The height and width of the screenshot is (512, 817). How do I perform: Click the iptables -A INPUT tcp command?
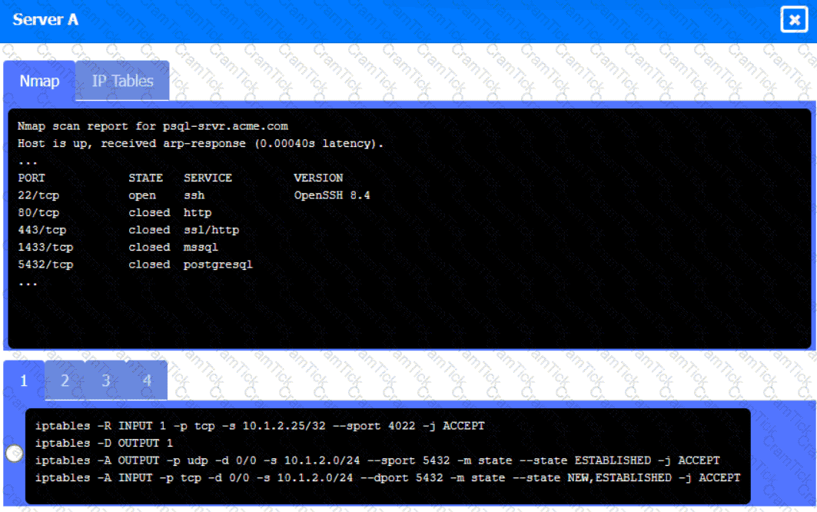[387, 477]
